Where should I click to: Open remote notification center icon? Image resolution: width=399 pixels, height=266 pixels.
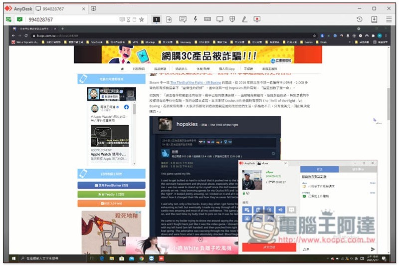384,259
